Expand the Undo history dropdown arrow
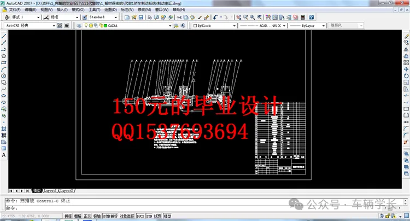 (221, 18)
